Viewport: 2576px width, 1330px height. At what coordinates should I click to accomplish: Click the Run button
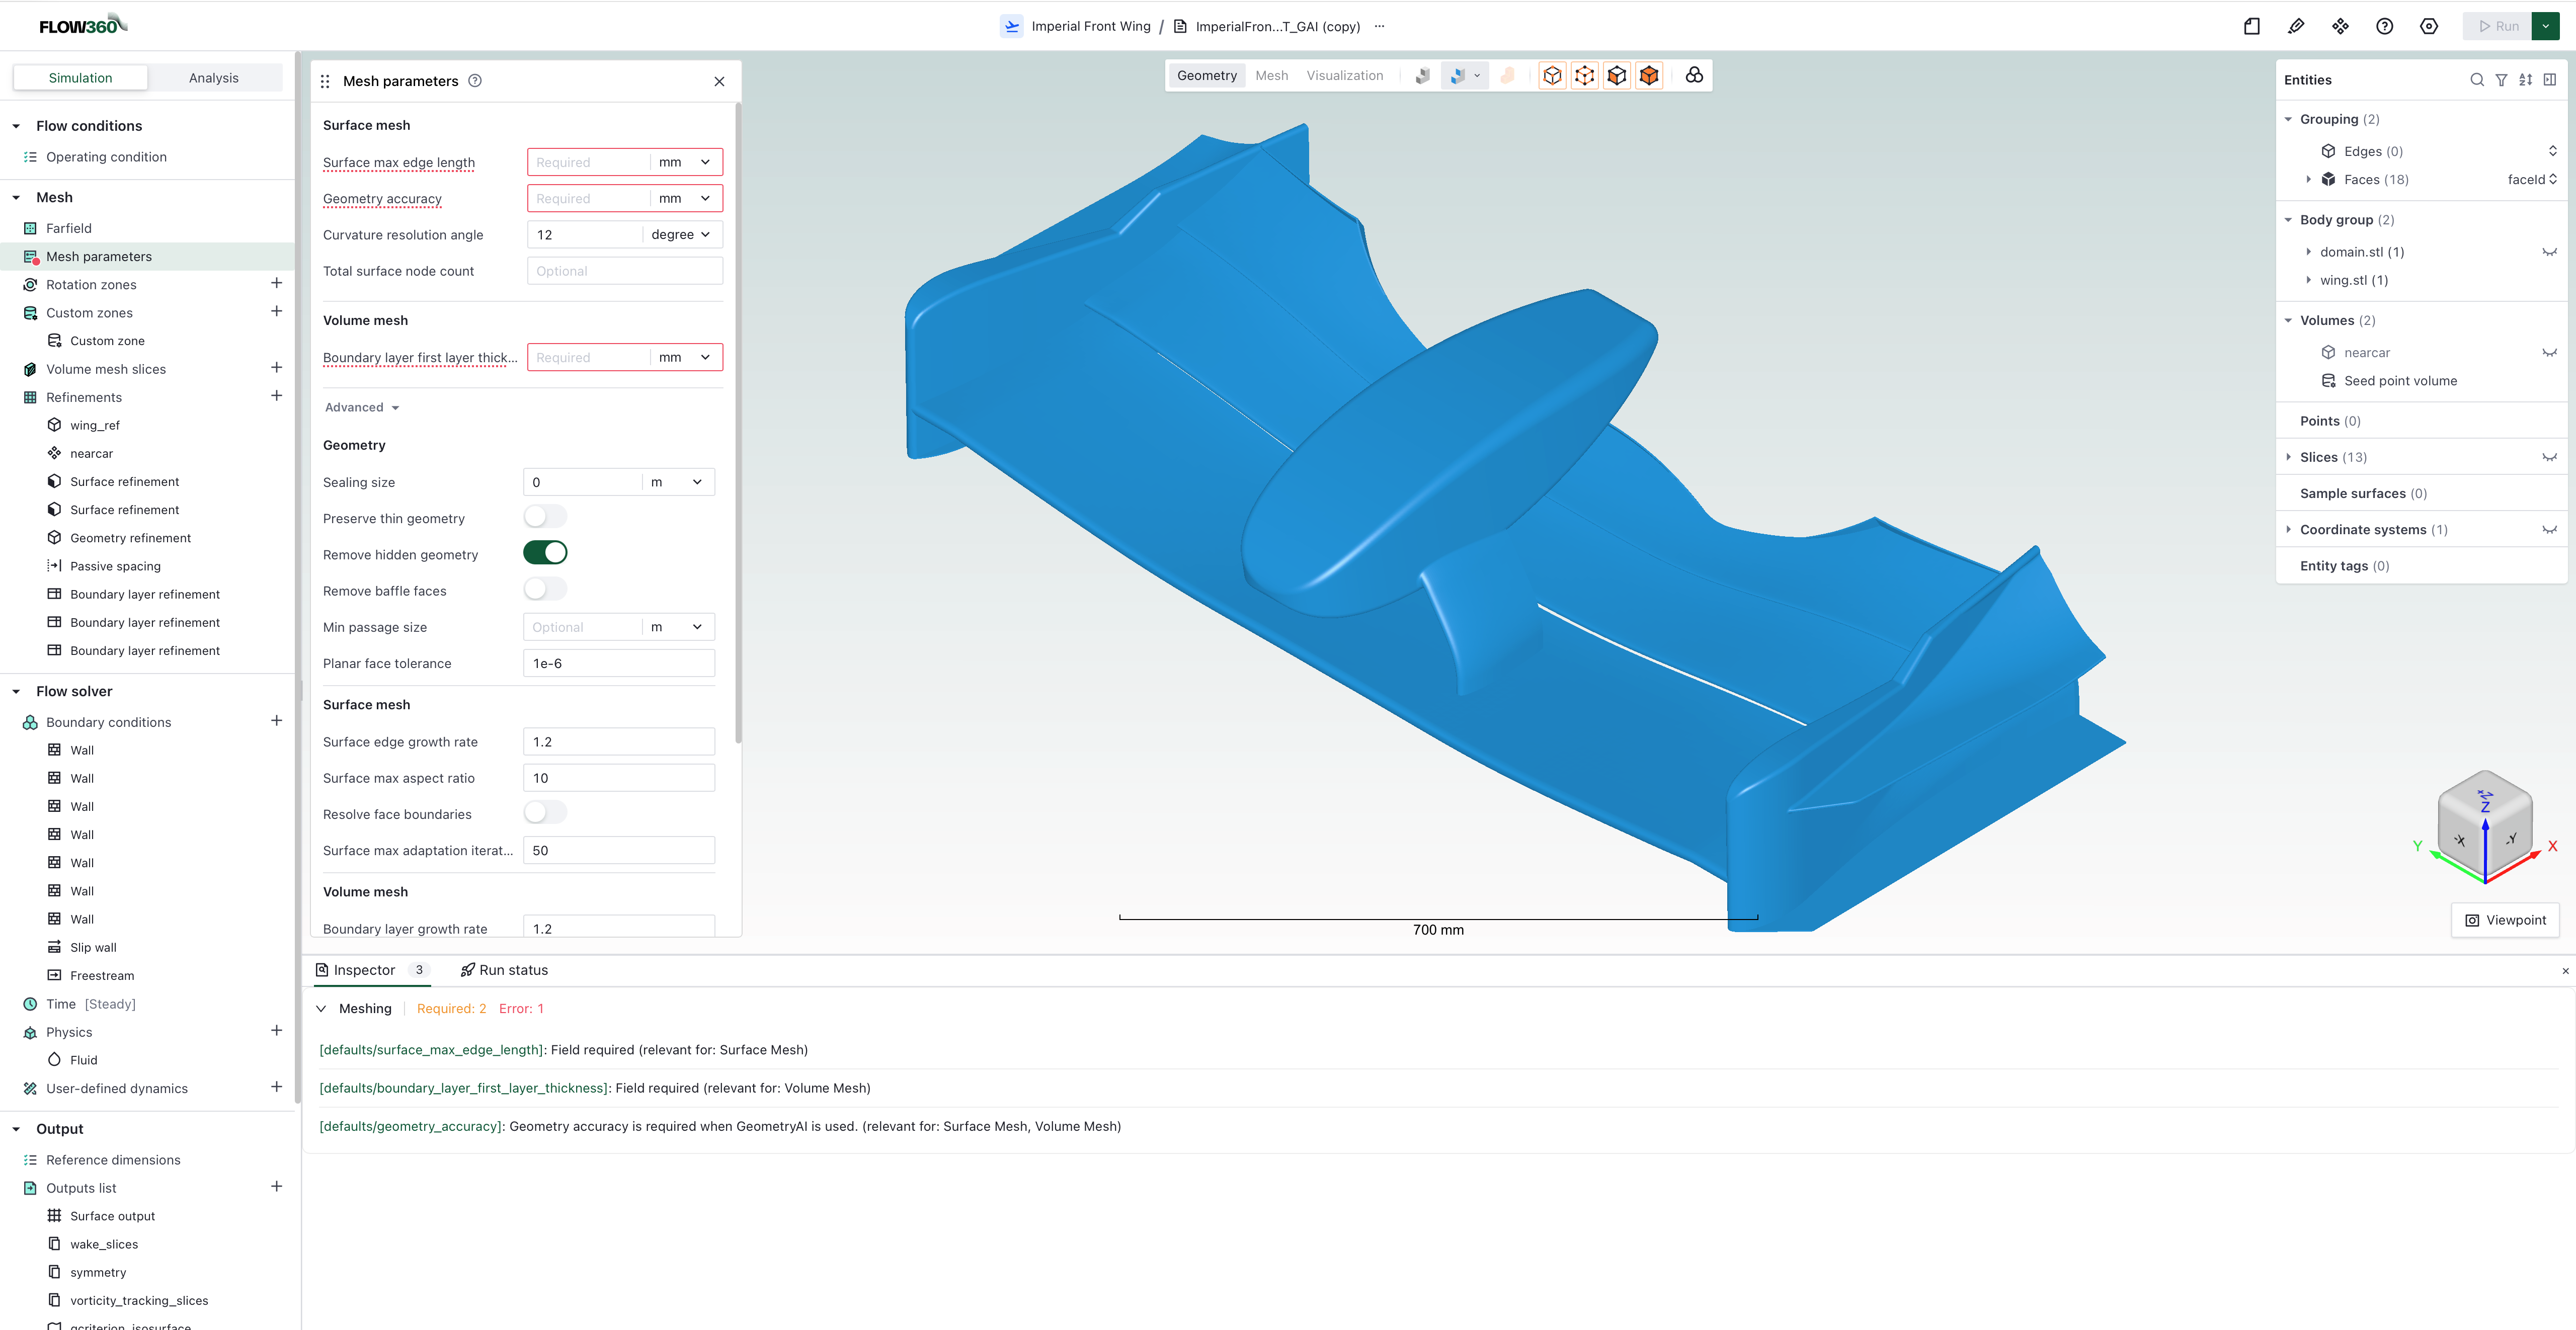click(2498, 27)
